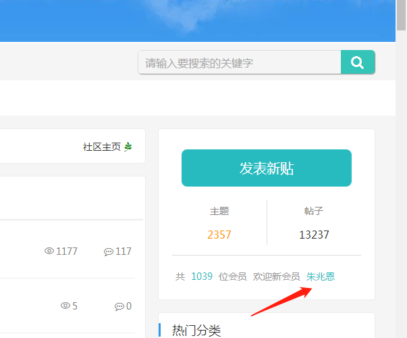Click the 13237 posts count
The width and height of the screenshot is (407, 338).
pos(314,235)
